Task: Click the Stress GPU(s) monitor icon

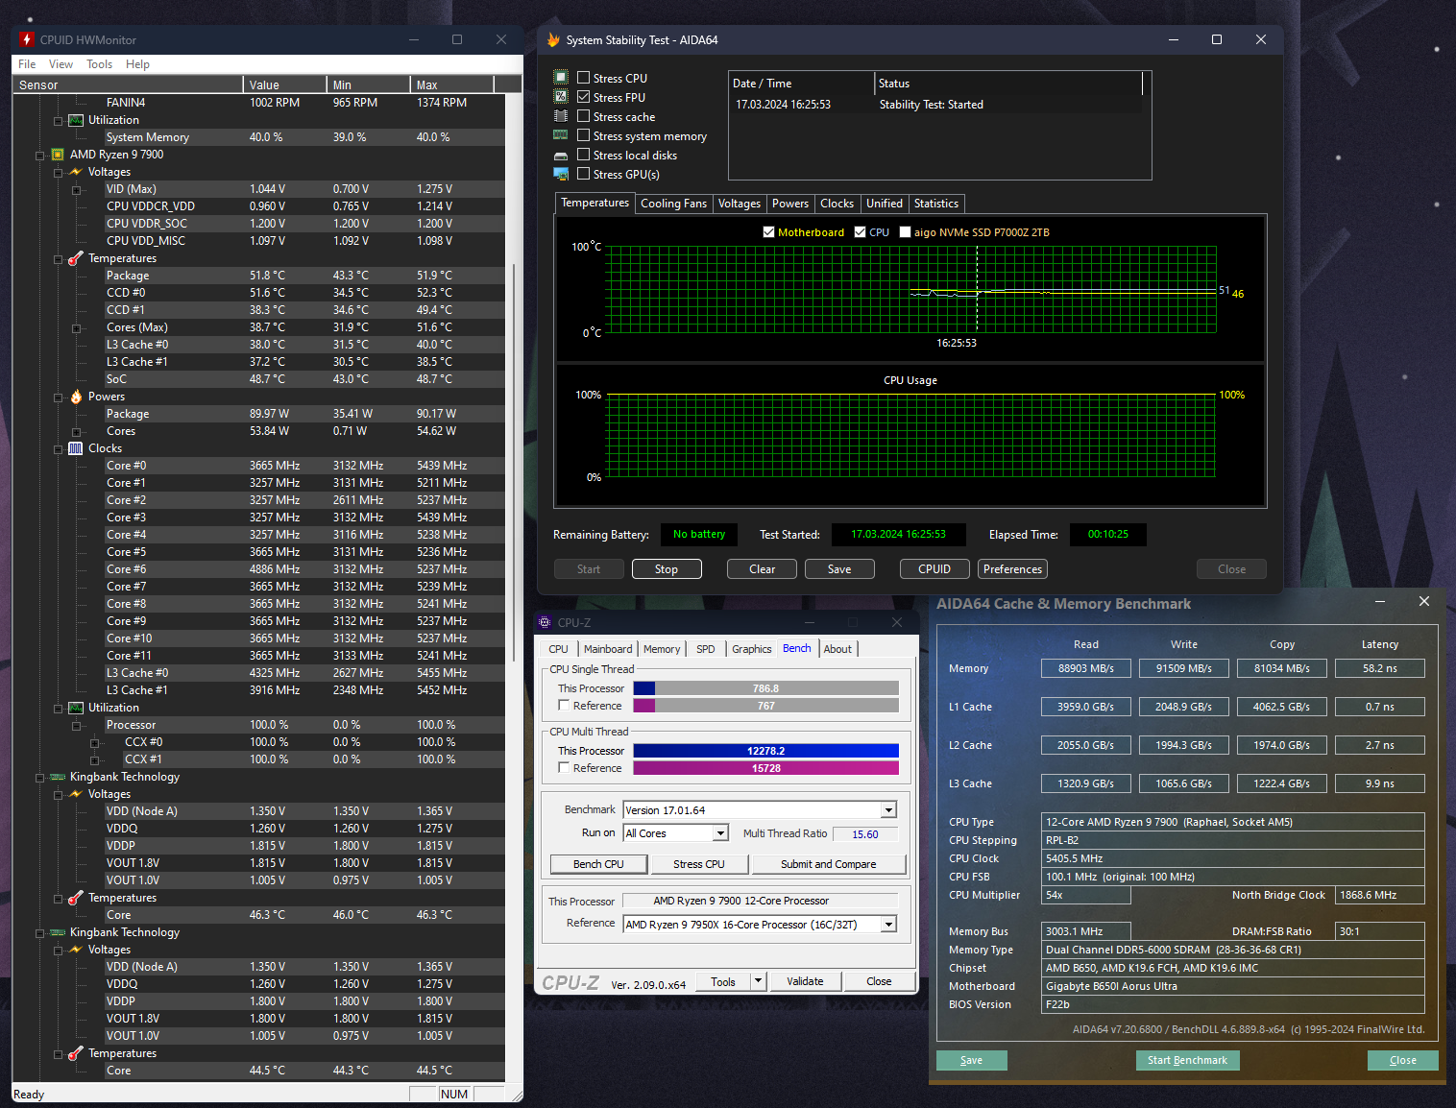Action: 561,174
